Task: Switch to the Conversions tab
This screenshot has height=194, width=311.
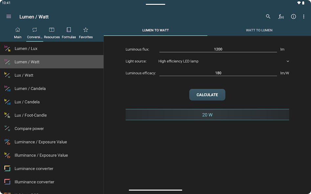Action: click(35, 33)
